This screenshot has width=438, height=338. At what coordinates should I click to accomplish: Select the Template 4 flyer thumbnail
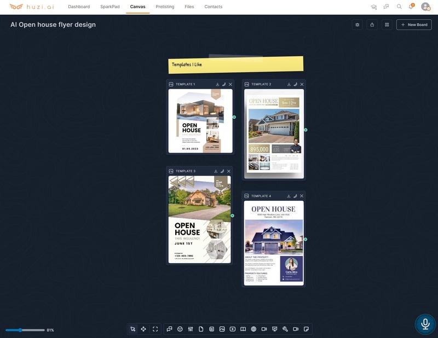[274, 243]
